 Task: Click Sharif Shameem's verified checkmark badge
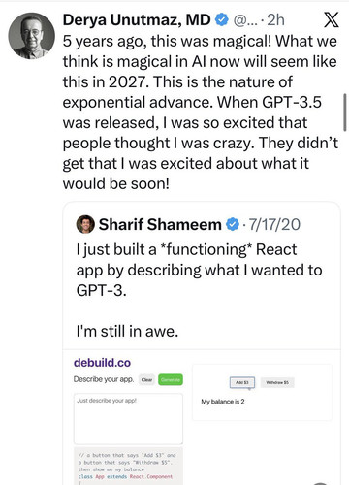233,224
